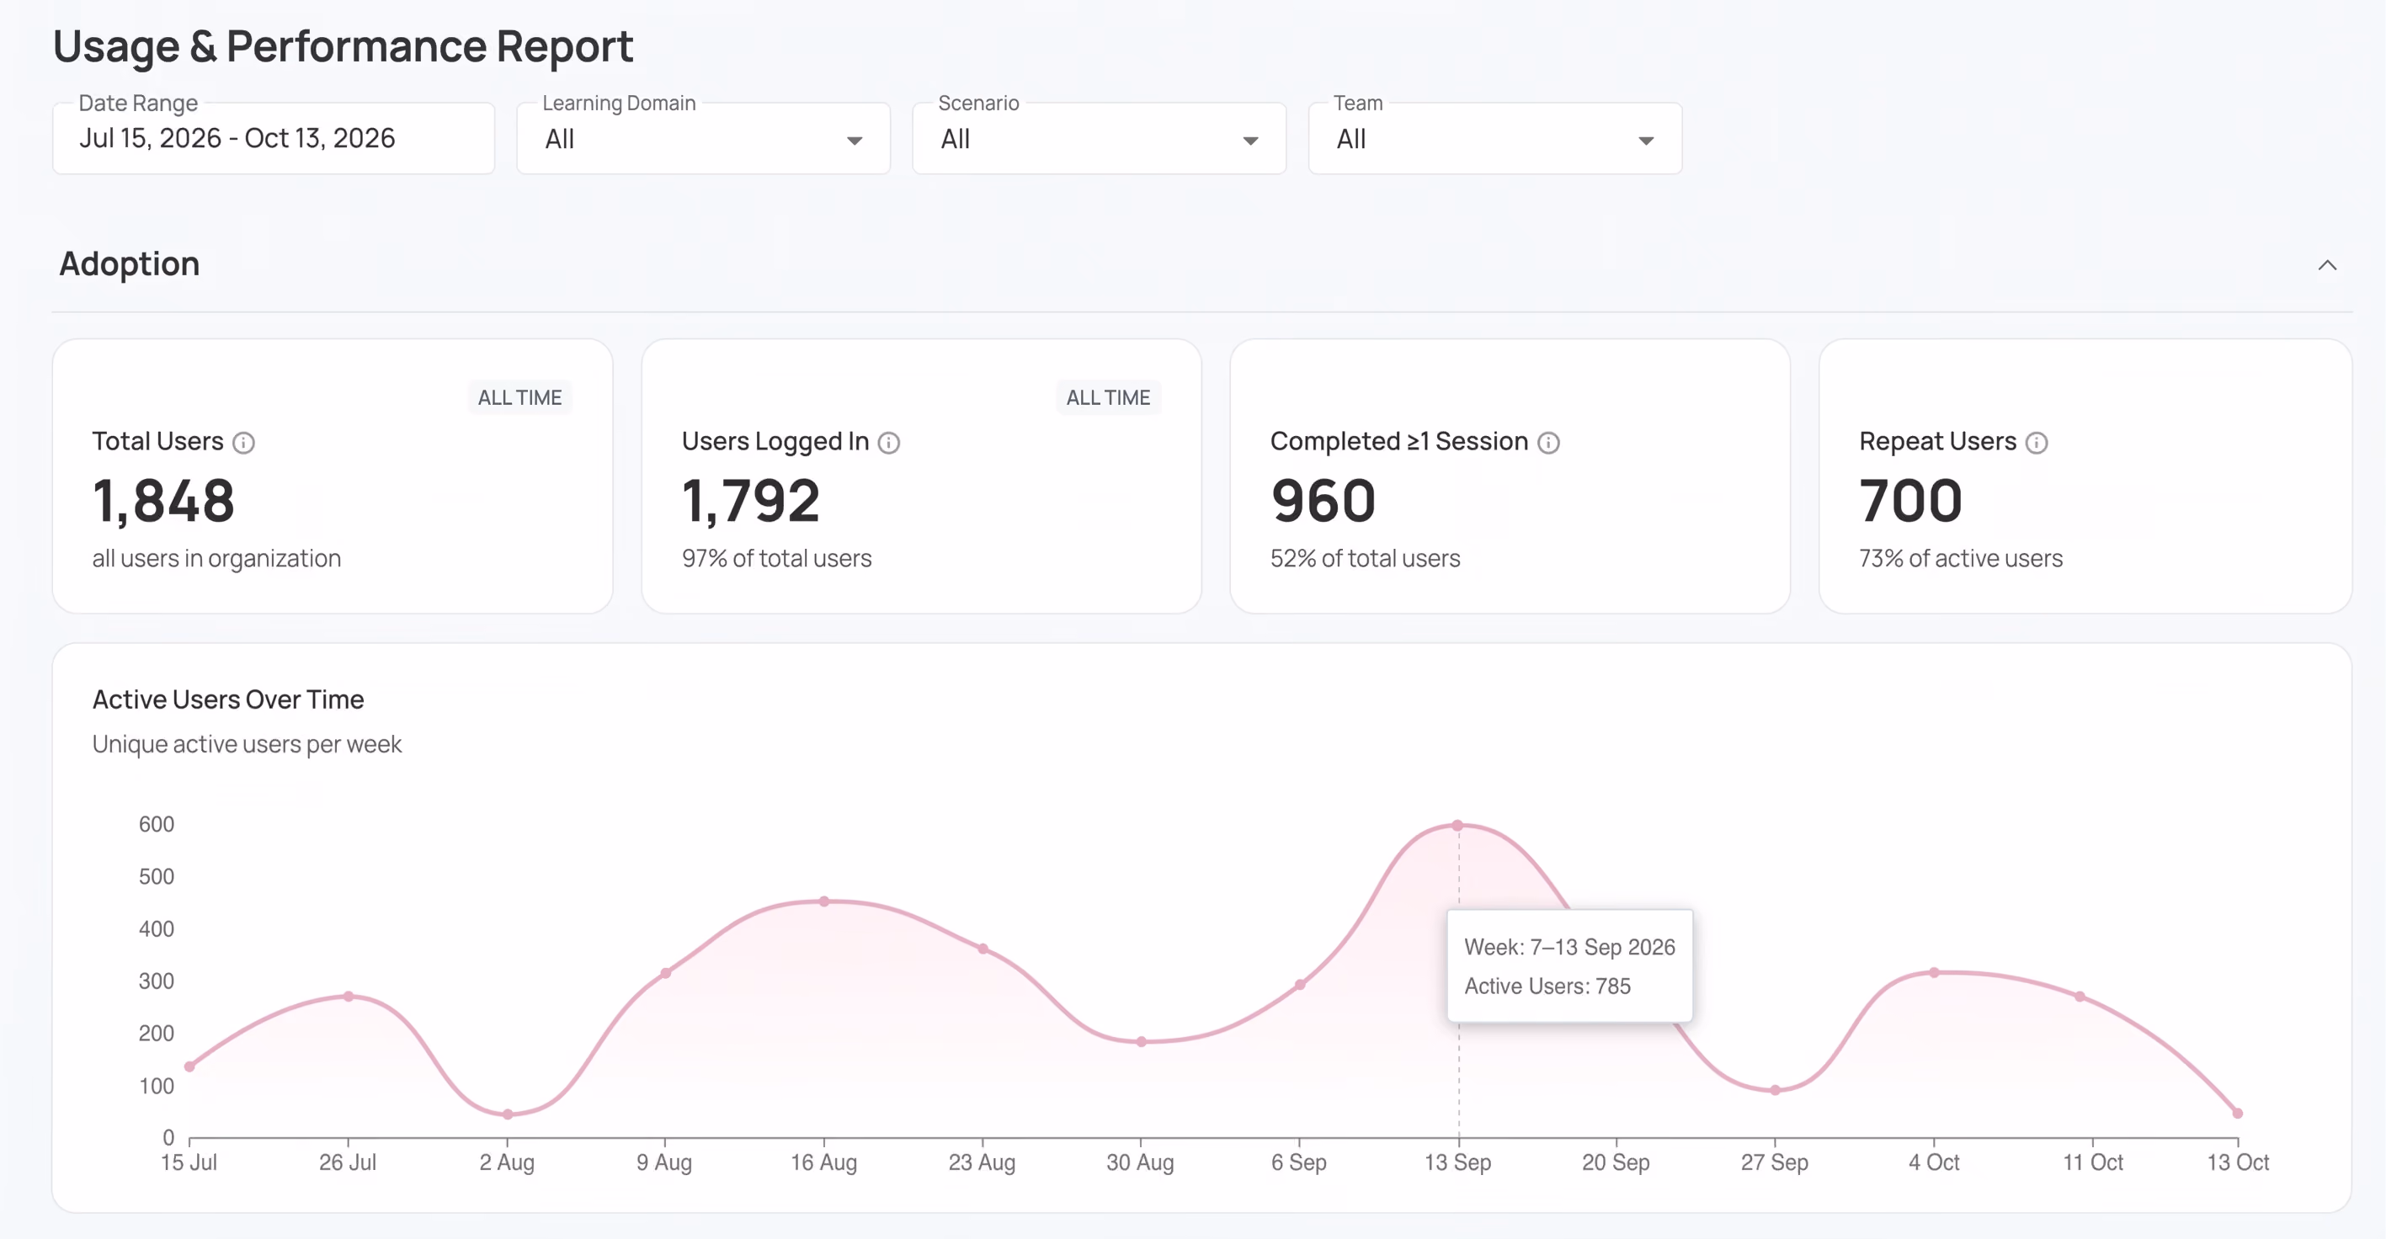Click the 600 y-axis label
This screenshot has height=1239, width=2386.
click(x=157, y=824)
